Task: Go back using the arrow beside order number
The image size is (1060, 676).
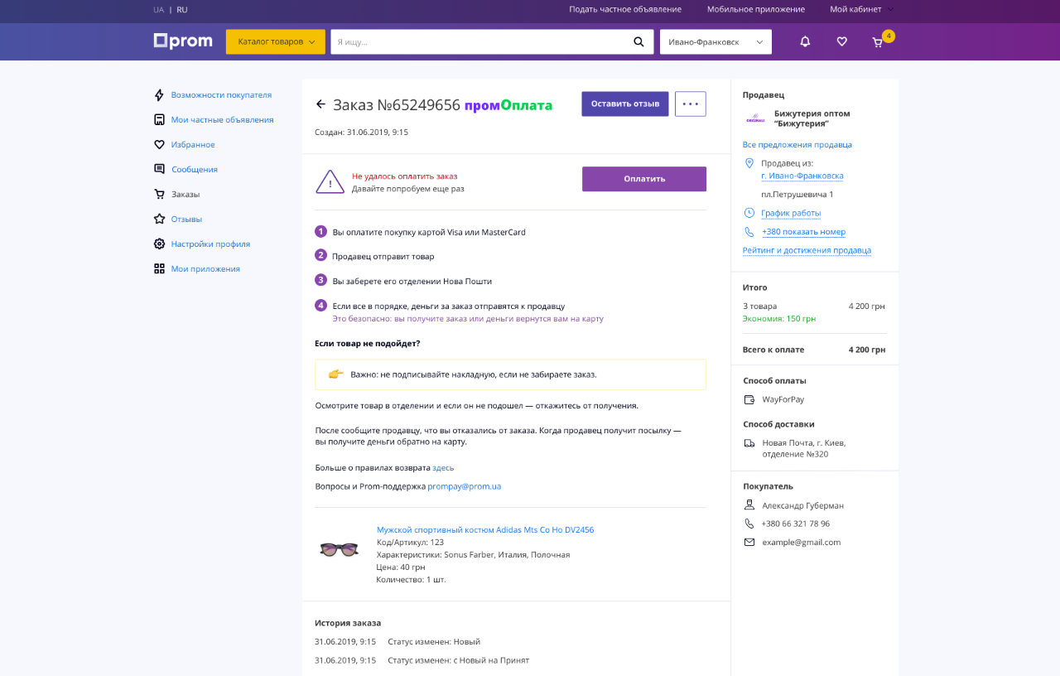Action: (320, 104)
